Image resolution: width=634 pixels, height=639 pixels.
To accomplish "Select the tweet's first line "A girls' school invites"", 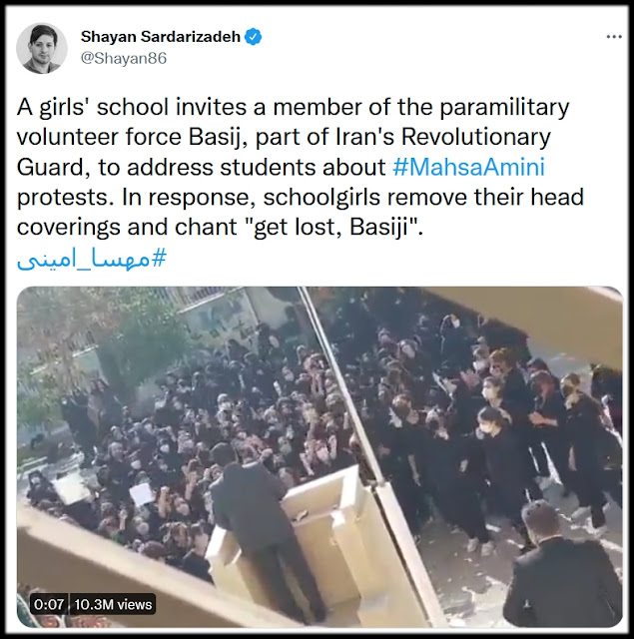I will [x=132, y=107].
